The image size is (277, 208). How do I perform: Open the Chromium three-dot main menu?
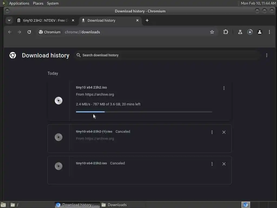[x=269, y=32]
